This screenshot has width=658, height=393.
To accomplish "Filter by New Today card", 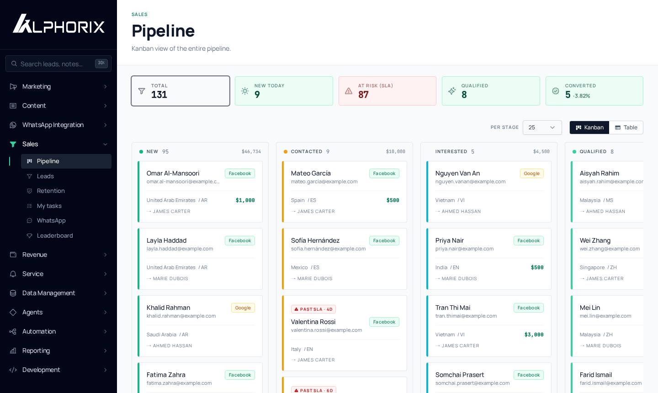I will pyautogui.click(x=284, y=91).
